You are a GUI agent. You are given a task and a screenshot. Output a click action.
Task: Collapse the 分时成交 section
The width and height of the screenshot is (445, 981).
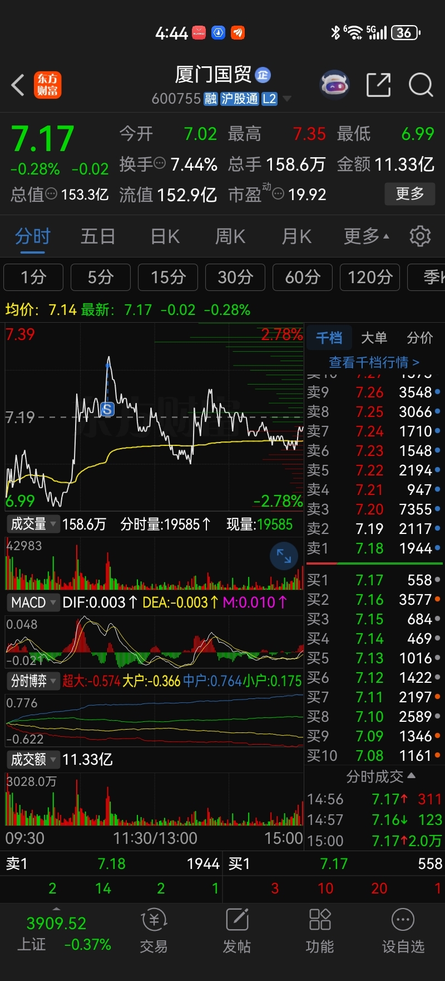point(380,776)
